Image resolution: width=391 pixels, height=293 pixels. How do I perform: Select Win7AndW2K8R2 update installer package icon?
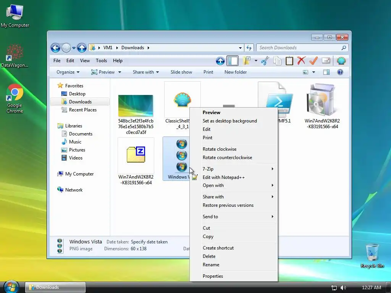(322, 100)
